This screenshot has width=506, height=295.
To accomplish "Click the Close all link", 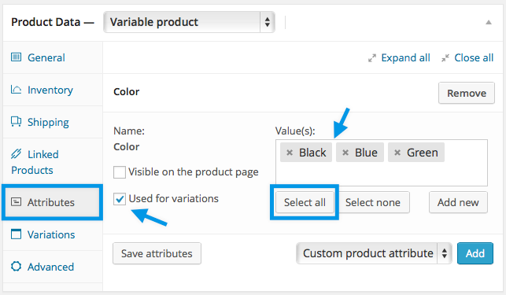I will [x=474, y=57].
